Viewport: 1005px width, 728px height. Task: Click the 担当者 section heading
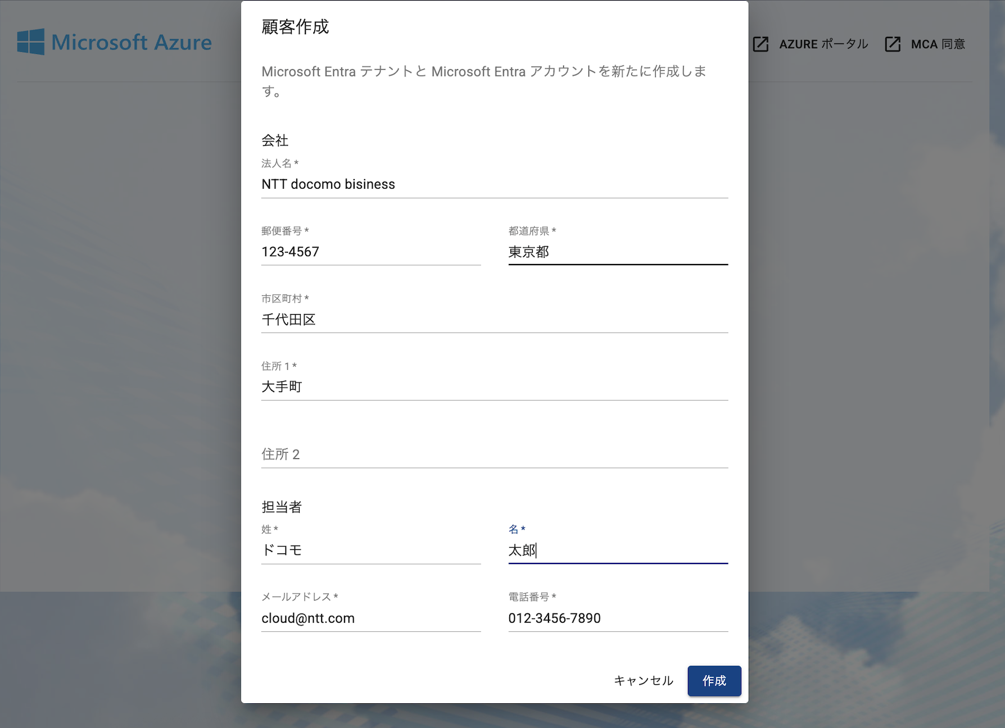pyautogui.click(x=282, y=507)
